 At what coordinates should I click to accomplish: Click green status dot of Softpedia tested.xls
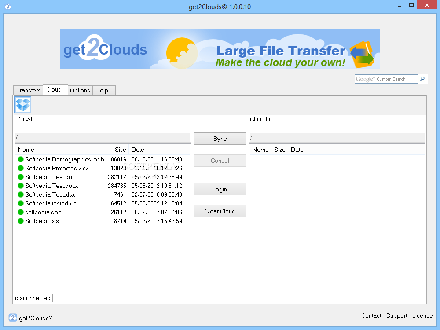[x=21, y=203]
